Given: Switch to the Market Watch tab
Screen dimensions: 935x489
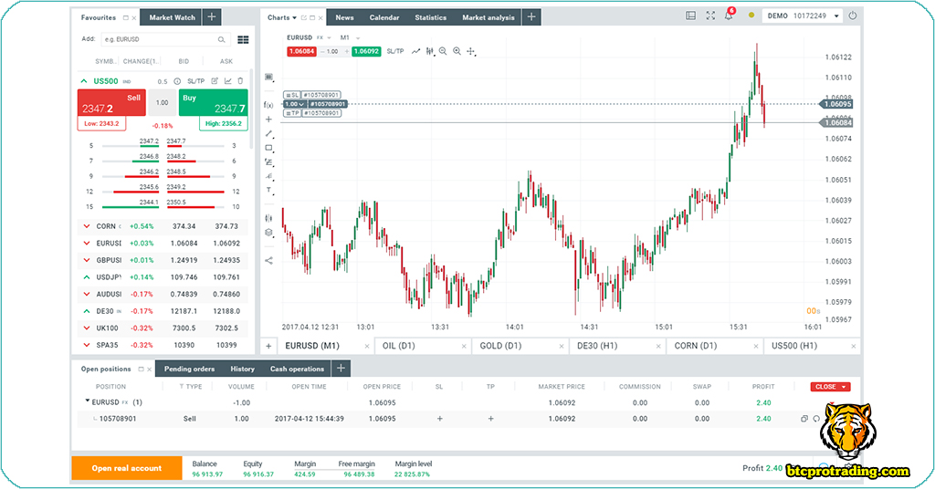Looking at the screenshot, I should [x=172, y=17].
